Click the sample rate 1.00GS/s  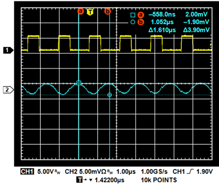154,172
